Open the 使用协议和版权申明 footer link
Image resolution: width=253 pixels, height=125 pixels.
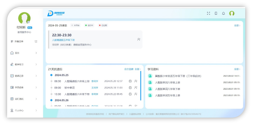tap(95, 114)
